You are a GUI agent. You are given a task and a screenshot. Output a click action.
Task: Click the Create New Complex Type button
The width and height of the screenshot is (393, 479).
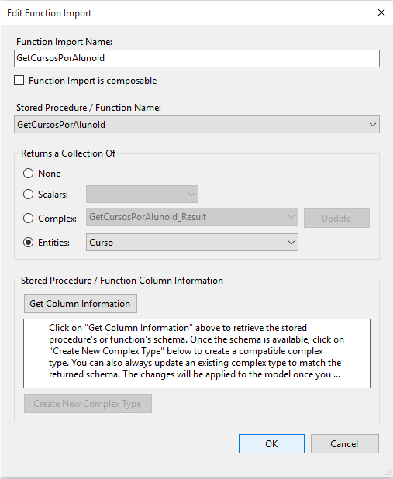[x=88, y=404]
